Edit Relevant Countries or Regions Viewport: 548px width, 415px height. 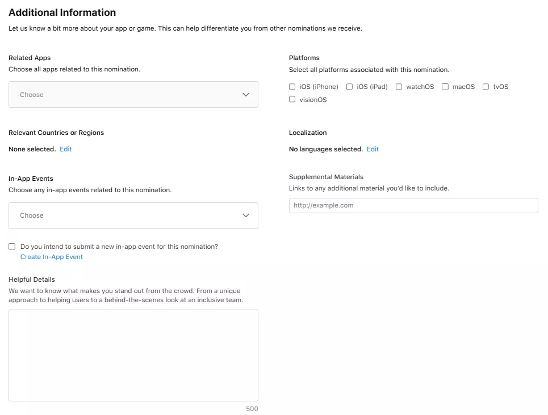(66, 149)
